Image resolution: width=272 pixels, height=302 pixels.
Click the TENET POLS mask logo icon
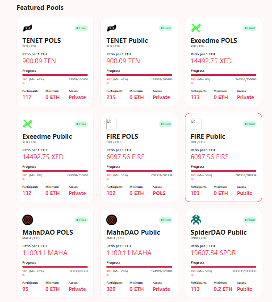click(28, 28)
